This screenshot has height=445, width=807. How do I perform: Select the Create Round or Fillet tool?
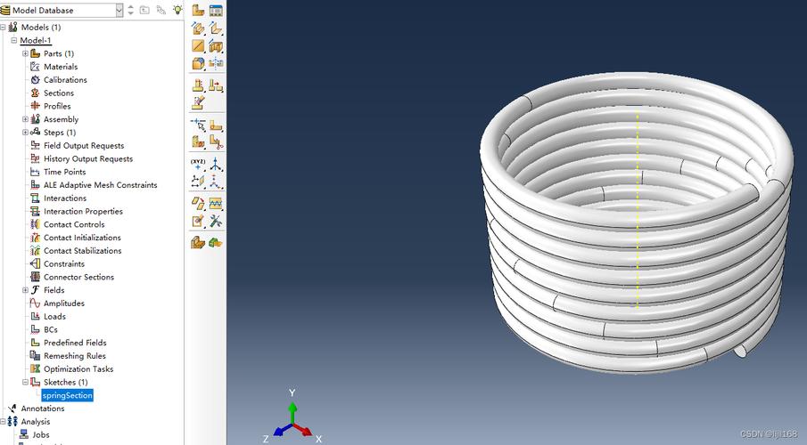click(198, 63)
